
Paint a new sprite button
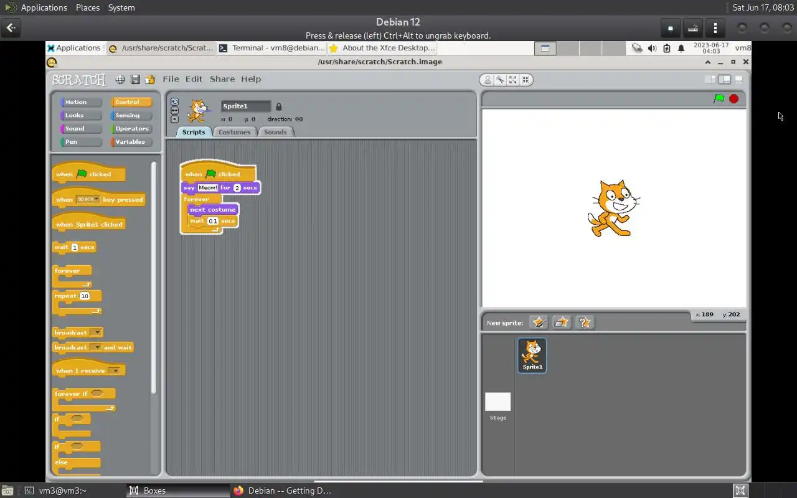pos(539,322)
